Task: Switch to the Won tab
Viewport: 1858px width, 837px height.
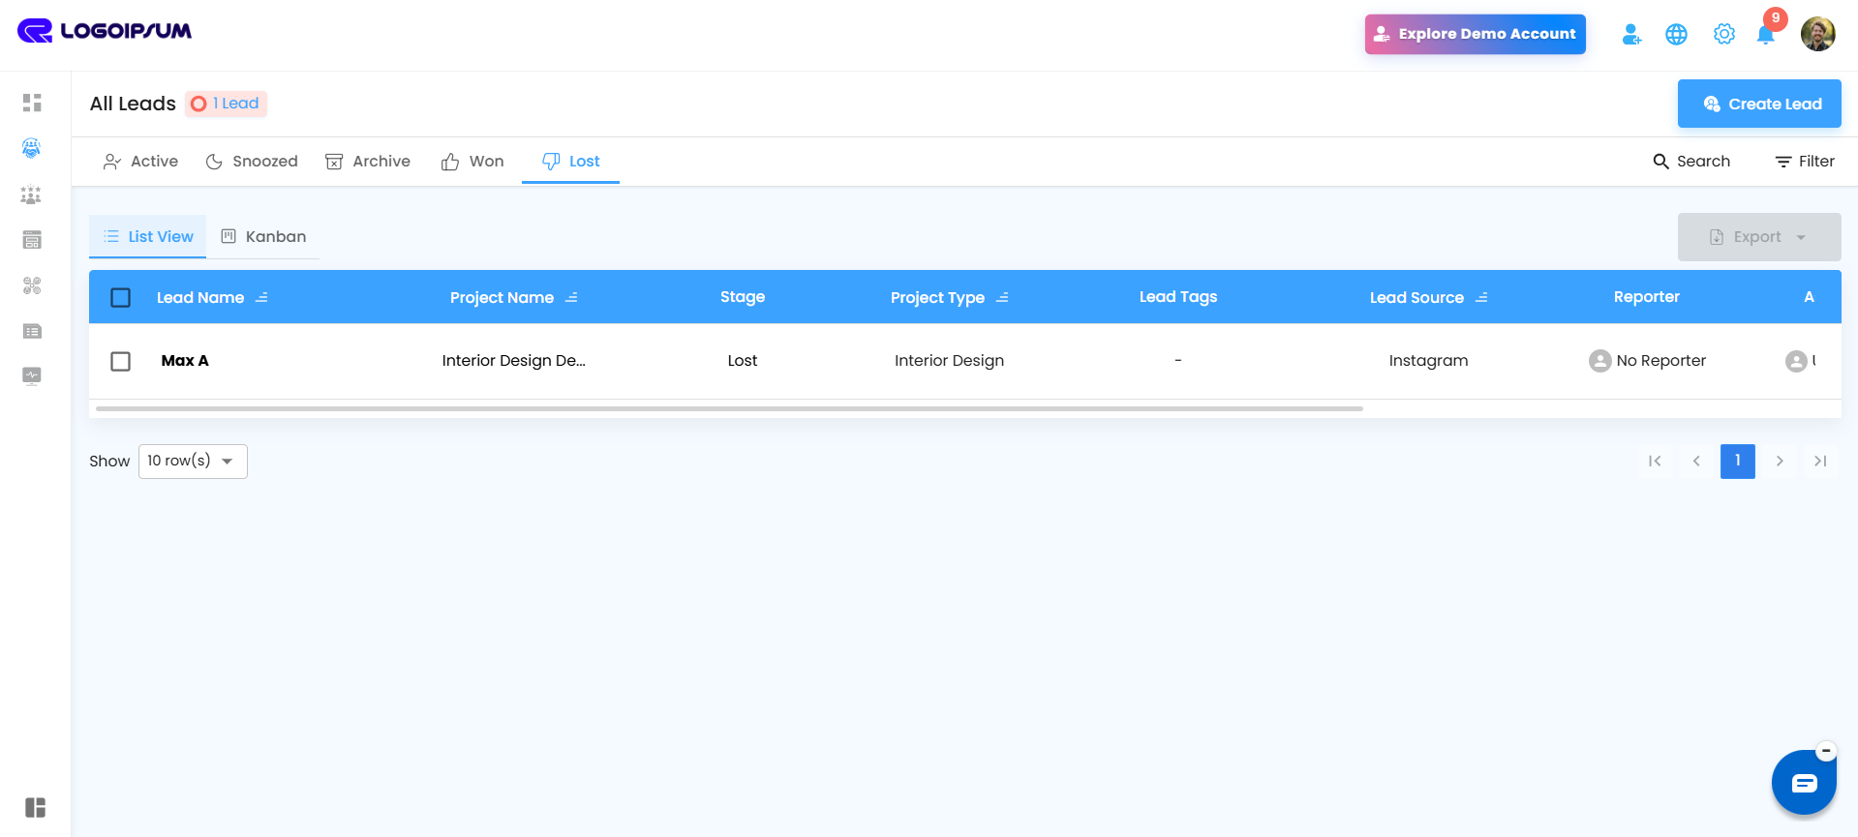Action: [x=472, y=162]
